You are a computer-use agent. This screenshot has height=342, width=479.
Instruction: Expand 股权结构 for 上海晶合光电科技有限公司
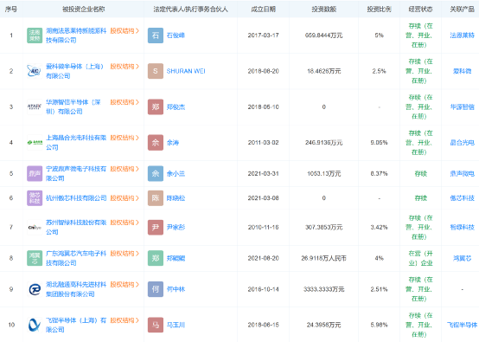125,138
